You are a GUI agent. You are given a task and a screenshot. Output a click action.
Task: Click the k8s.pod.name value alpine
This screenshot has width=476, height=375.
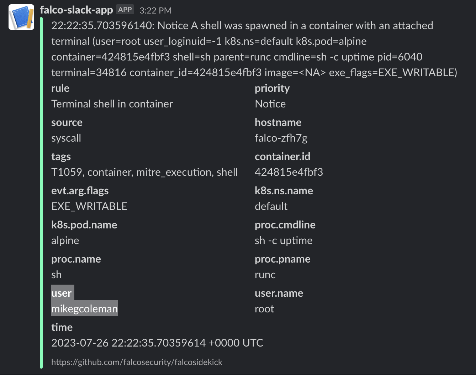point(65,241)
